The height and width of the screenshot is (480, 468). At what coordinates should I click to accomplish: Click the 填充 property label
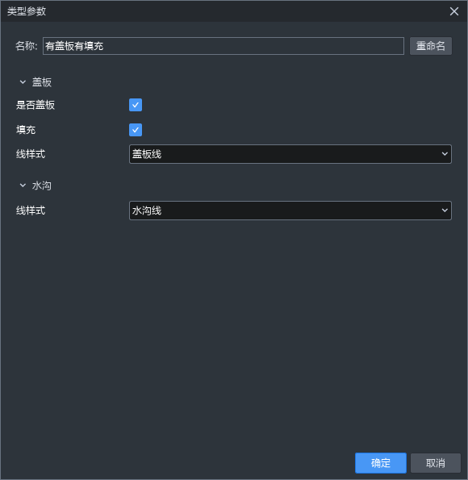[x=26, y=130]
